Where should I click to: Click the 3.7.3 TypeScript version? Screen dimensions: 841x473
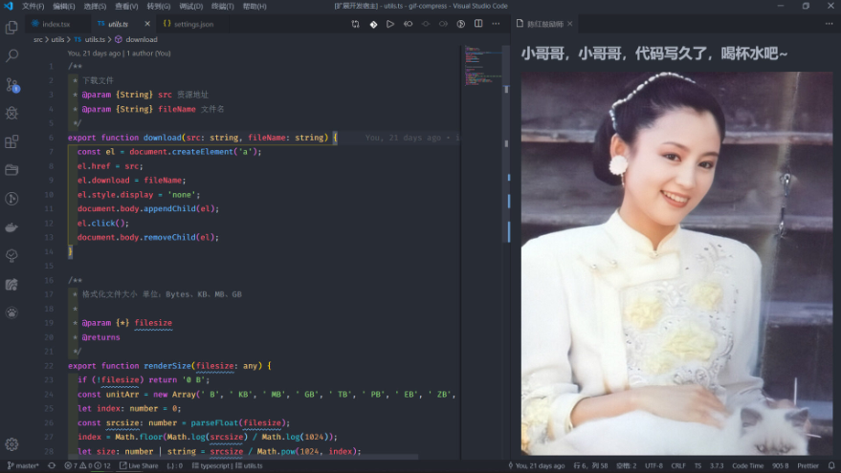[x=718, y=465]
